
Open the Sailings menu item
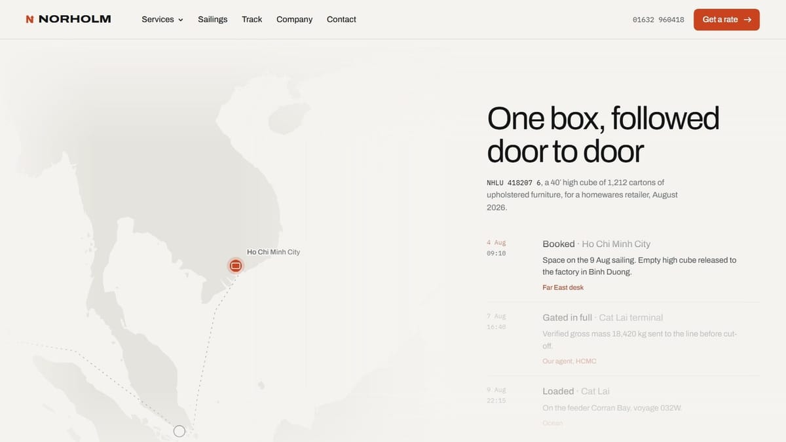213,20
